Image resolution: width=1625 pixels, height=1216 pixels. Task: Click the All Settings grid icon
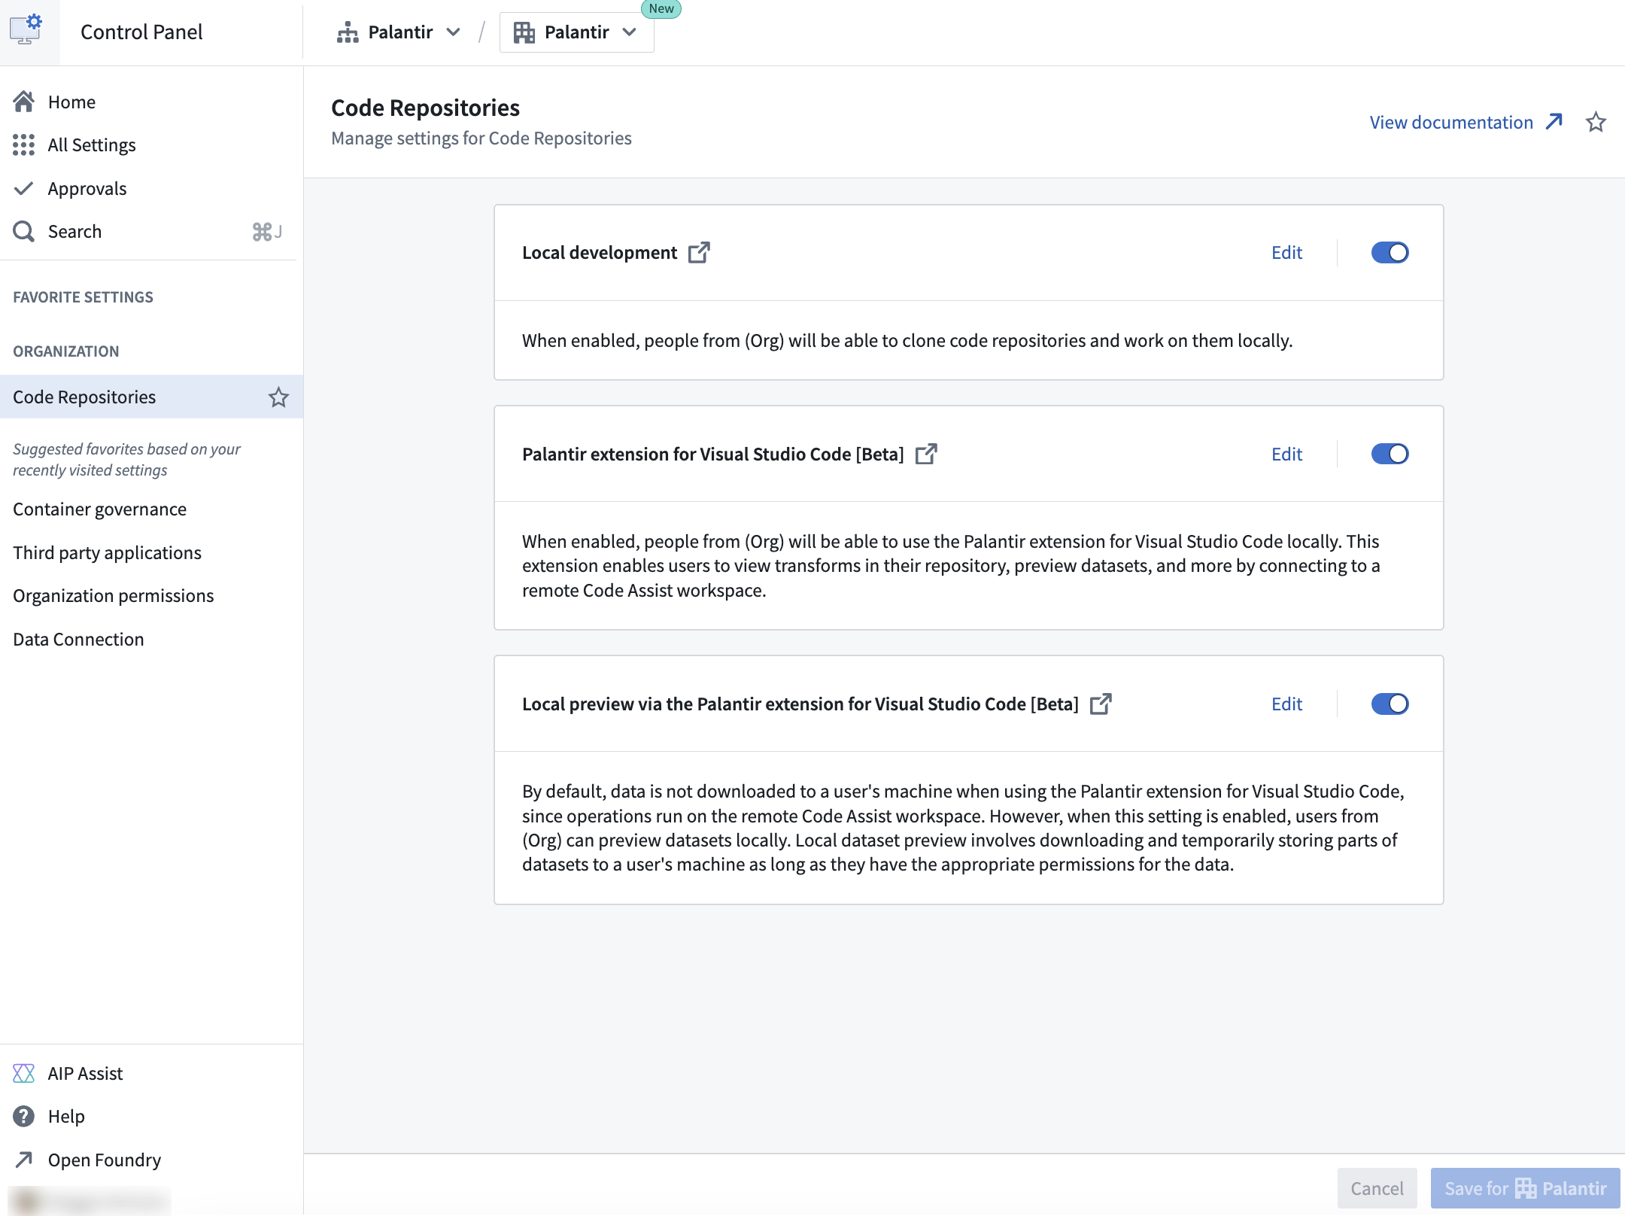click(24, 144)
